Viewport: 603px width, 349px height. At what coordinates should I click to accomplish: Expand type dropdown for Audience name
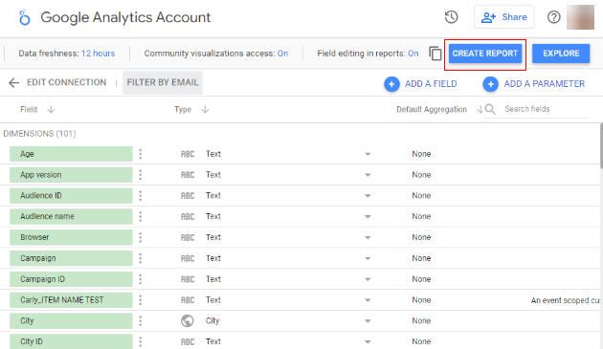click(368, 216)
